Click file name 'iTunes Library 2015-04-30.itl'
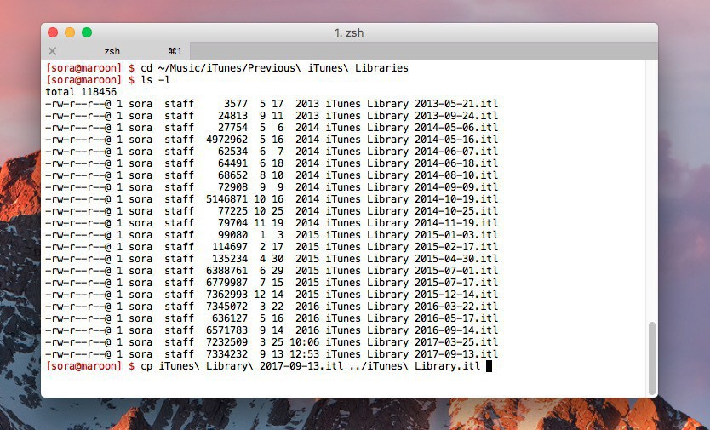 click(x=411, y=259)
